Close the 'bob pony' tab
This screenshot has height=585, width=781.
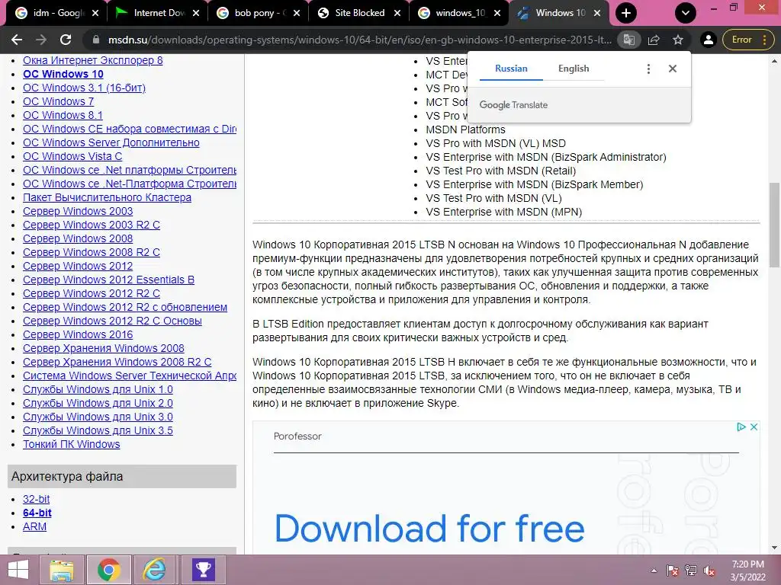tap(297, 13)
